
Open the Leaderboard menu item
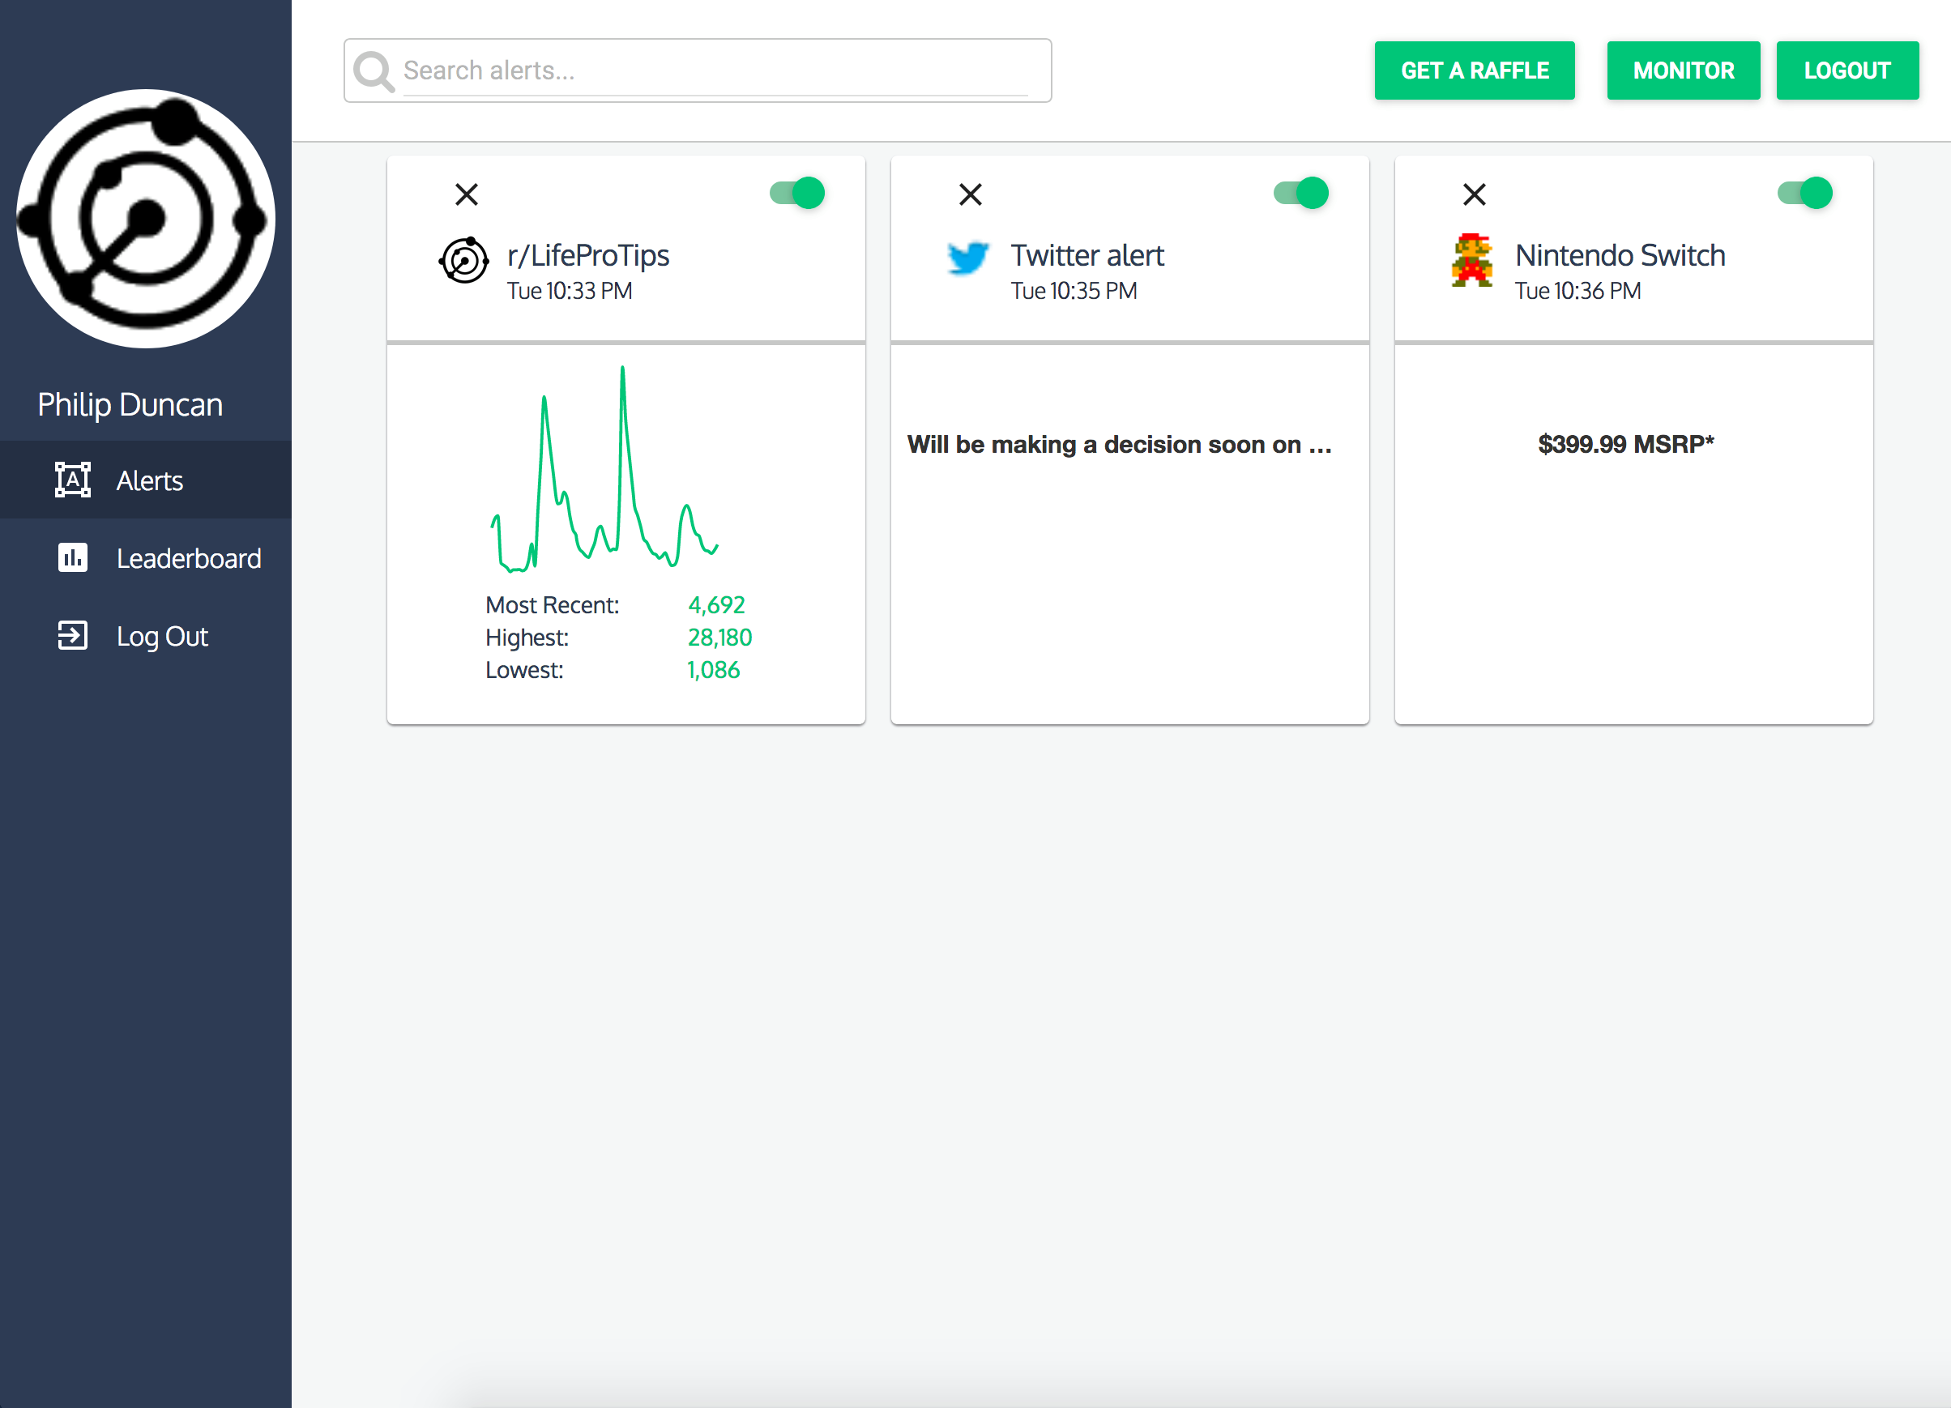click(189, 558)
